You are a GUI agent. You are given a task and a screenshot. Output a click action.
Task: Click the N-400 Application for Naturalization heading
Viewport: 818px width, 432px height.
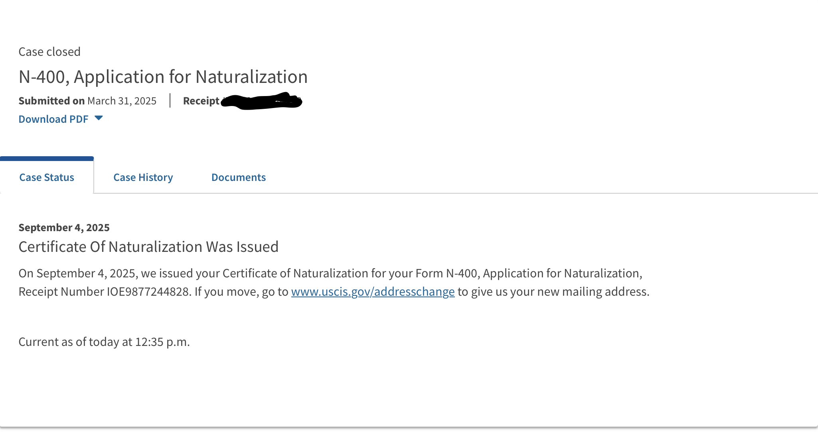163,77
